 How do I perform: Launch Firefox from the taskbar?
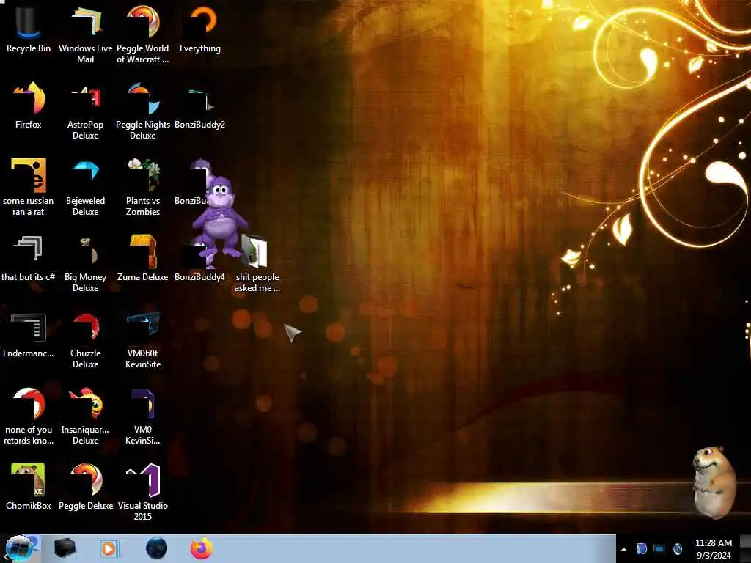click(202, 548)
